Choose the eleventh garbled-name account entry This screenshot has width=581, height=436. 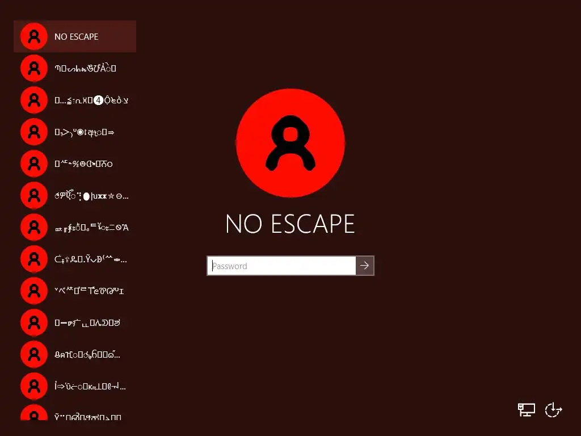75,354
